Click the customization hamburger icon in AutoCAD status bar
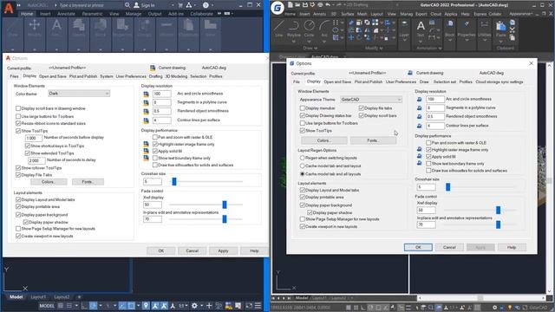Viewport: 555px width, 312px height. click(258, 306)
